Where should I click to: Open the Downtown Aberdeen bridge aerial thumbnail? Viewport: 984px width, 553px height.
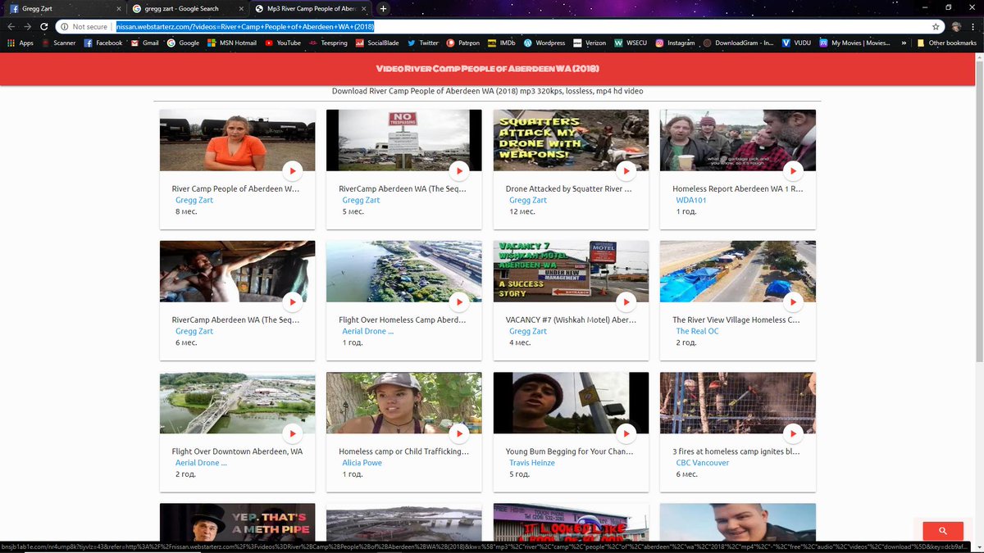(x=237, y=402)
